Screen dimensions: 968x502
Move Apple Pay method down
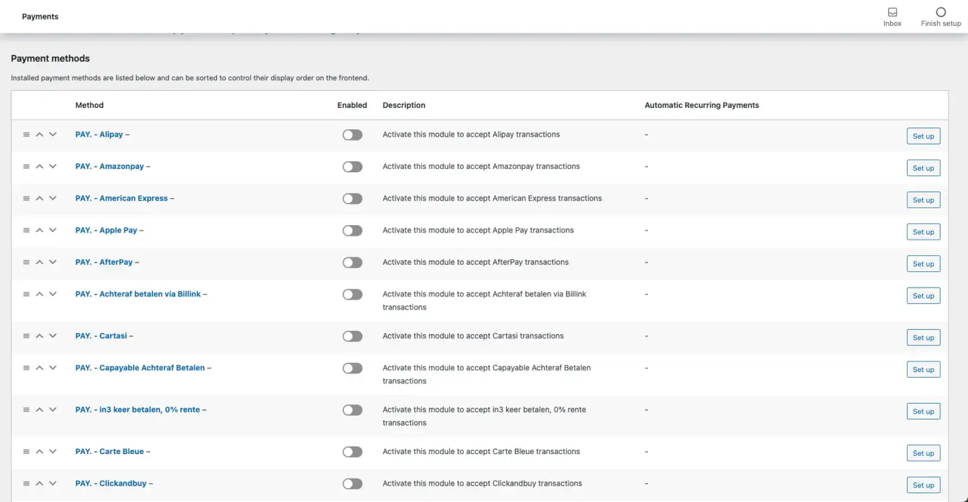53,230
